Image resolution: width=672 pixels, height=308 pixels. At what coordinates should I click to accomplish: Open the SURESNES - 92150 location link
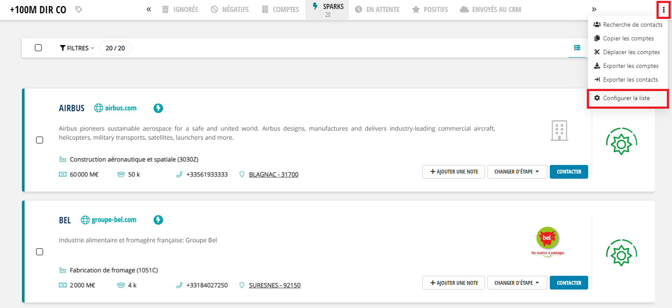[x=275, y=285]
